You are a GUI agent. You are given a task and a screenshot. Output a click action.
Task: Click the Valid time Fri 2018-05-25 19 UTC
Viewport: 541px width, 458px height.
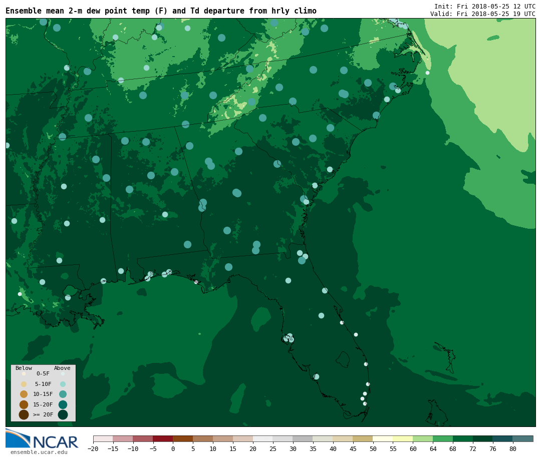[x=483, y=14]
